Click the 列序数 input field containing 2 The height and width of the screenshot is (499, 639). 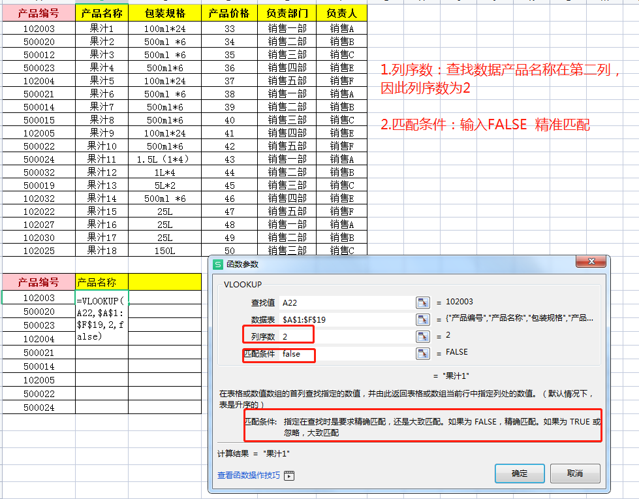click(x=347, y=336)
